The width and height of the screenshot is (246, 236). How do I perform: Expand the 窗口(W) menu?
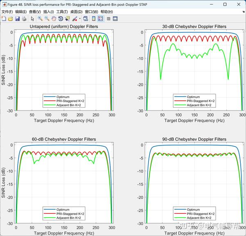point(91,12)
